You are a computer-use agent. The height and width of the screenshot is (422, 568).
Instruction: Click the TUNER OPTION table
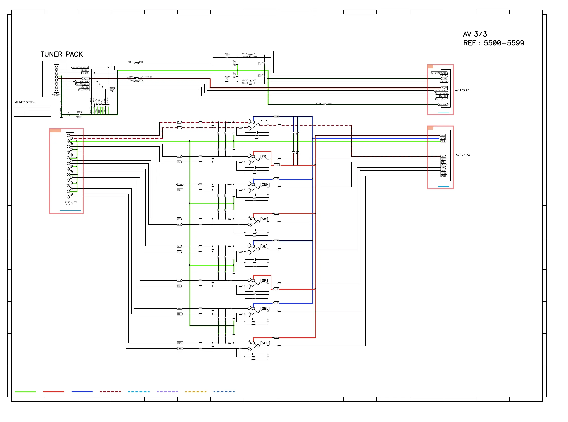coord(32,111)
